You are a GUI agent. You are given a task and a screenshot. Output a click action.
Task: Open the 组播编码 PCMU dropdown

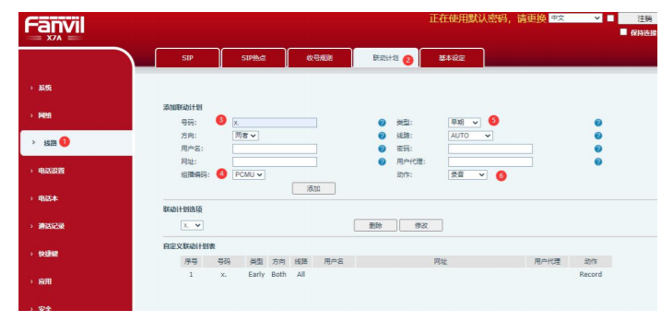click(x=249, y=174)
